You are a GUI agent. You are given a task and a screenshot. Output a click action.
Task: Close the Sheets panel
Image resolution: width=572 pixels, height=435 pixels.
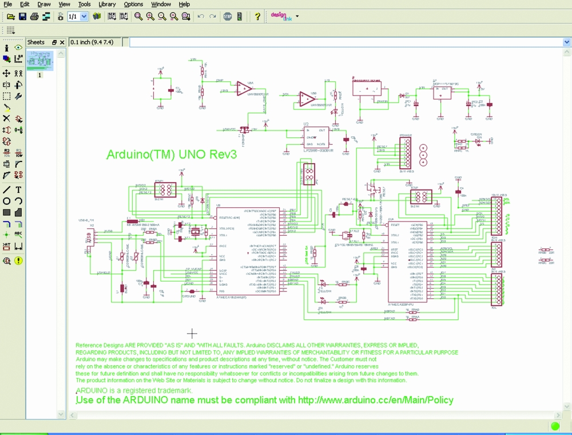click(62, 42)
